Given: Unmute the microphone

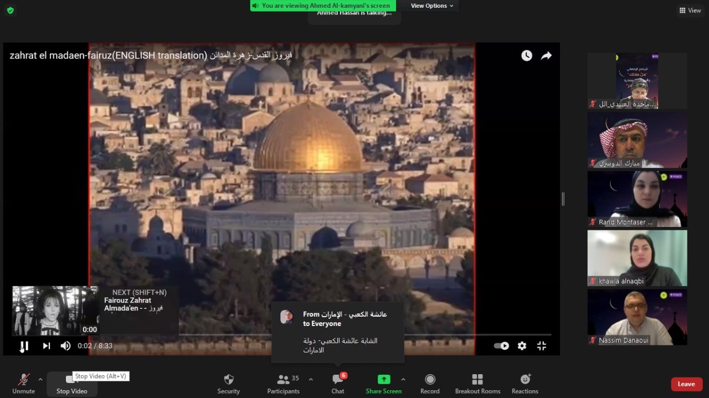Looking at the screenshot, I should click(x=23, y=383).
